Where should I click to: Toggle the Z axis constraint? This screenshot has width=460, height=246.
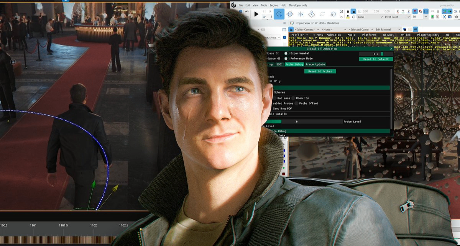click(408, 11)
